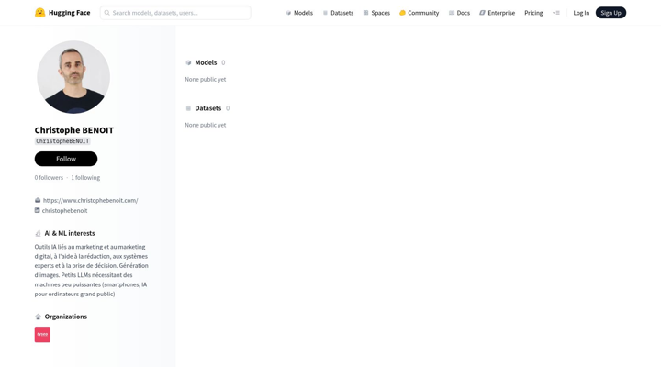Open the Models menu item in navbar
Image resolution: width=661 pixels, height=367 pixels.
pos(299,13)
